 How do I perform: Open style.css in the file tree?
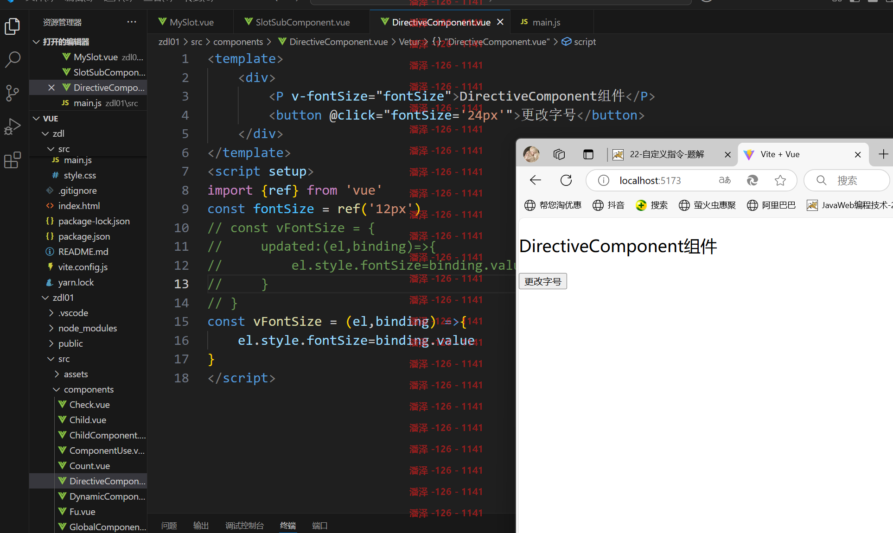(x=88, y=175)
